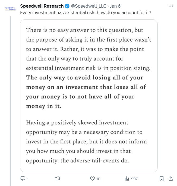Click the reply count showing 1

click(x=28, y=179)
